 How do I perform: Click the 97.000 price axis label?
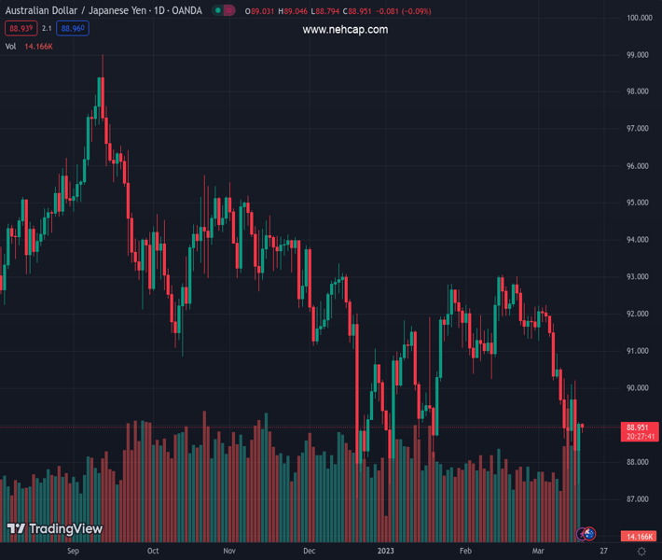pyautogui.click(x=638, y=129)
